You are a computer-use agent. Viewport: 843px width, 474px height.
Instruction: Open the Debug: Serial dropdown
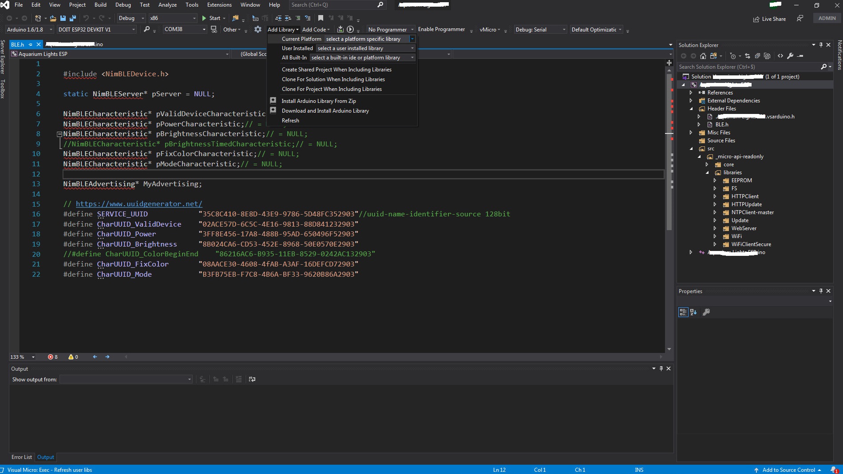tap(540, 29)
